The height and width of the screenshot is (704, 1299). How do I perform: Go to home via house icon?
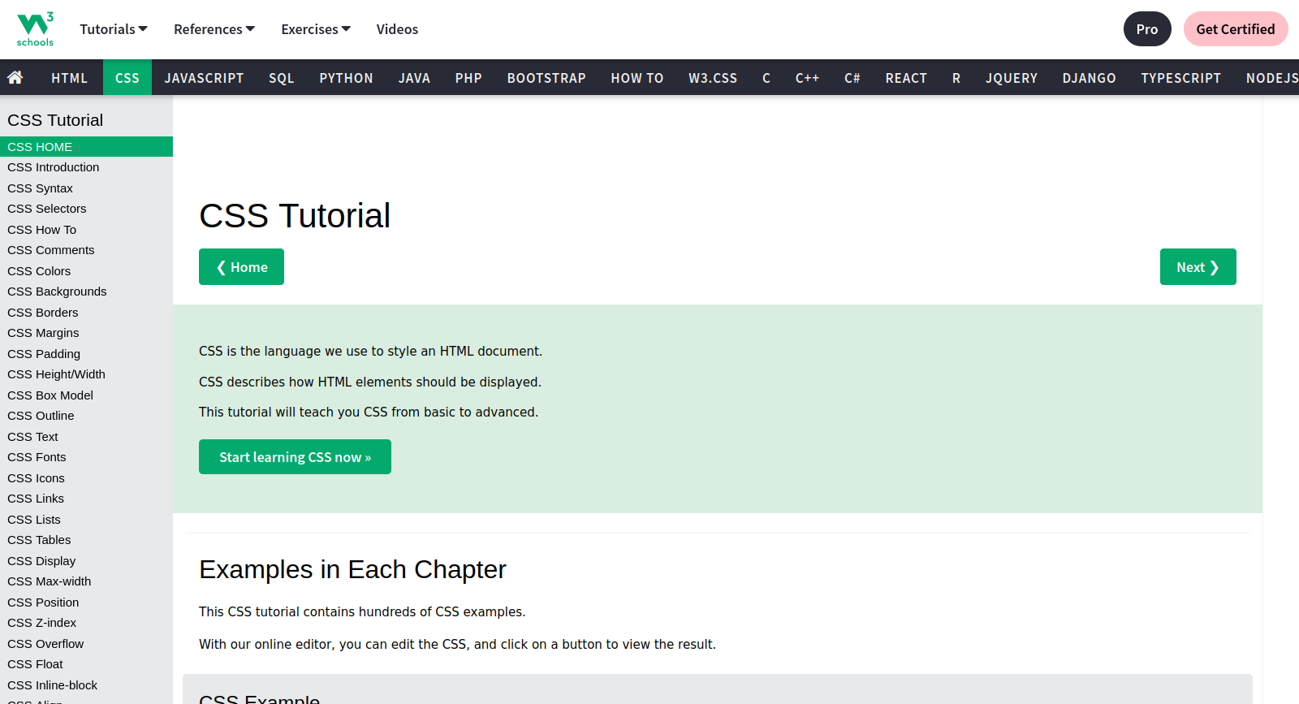(15, 77)
